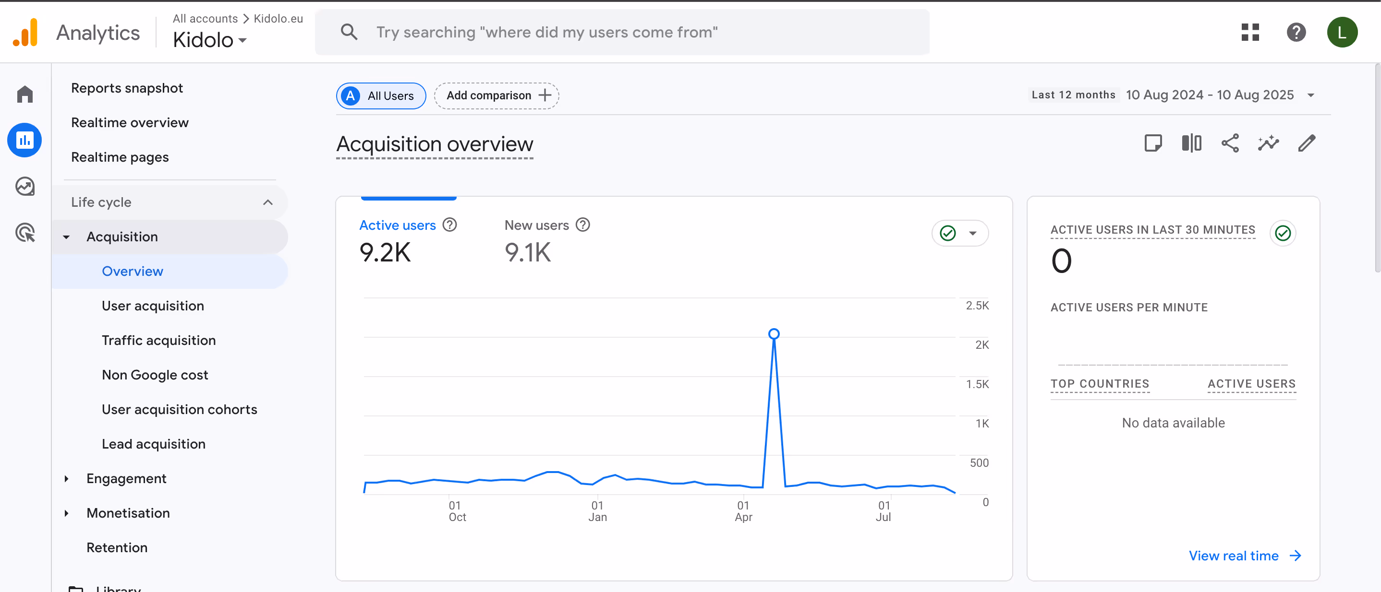Collapse the Life cycle section
The image size is (1381, 592).
click(x=267, y=202)
